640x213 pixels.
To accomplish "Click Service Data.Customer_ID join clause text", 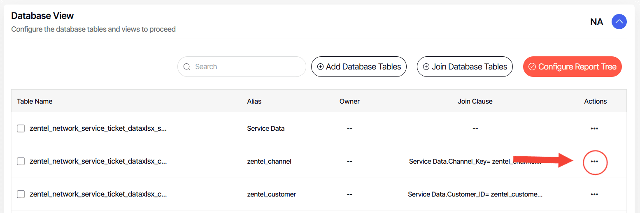I will 475,194.
